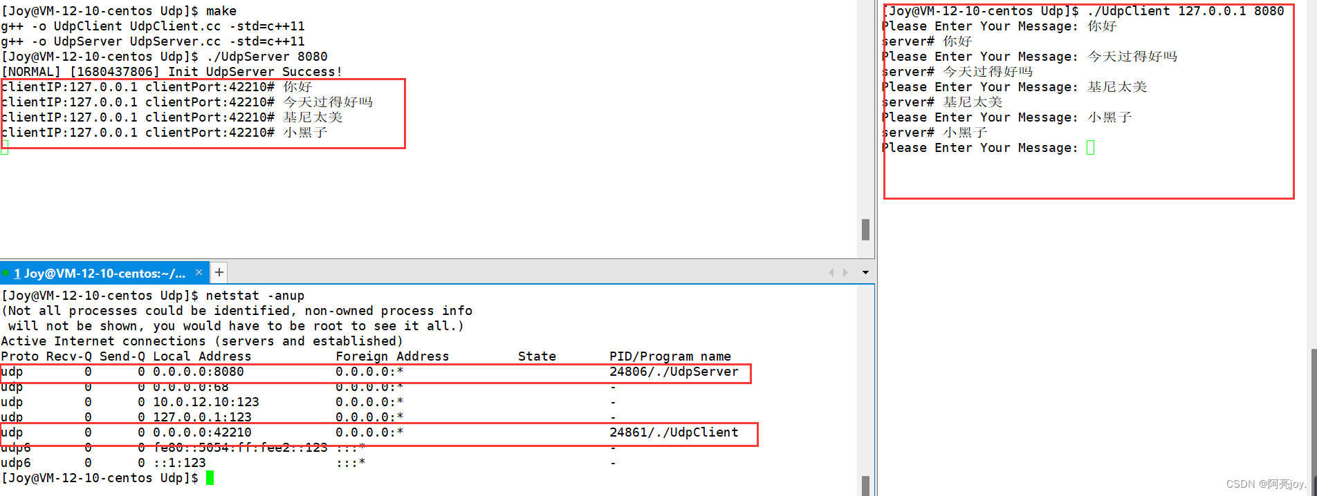Click the server terminal pane scrollbar thumb
The height and width of the screenshot is (496, 1317).
pos(865,229)
